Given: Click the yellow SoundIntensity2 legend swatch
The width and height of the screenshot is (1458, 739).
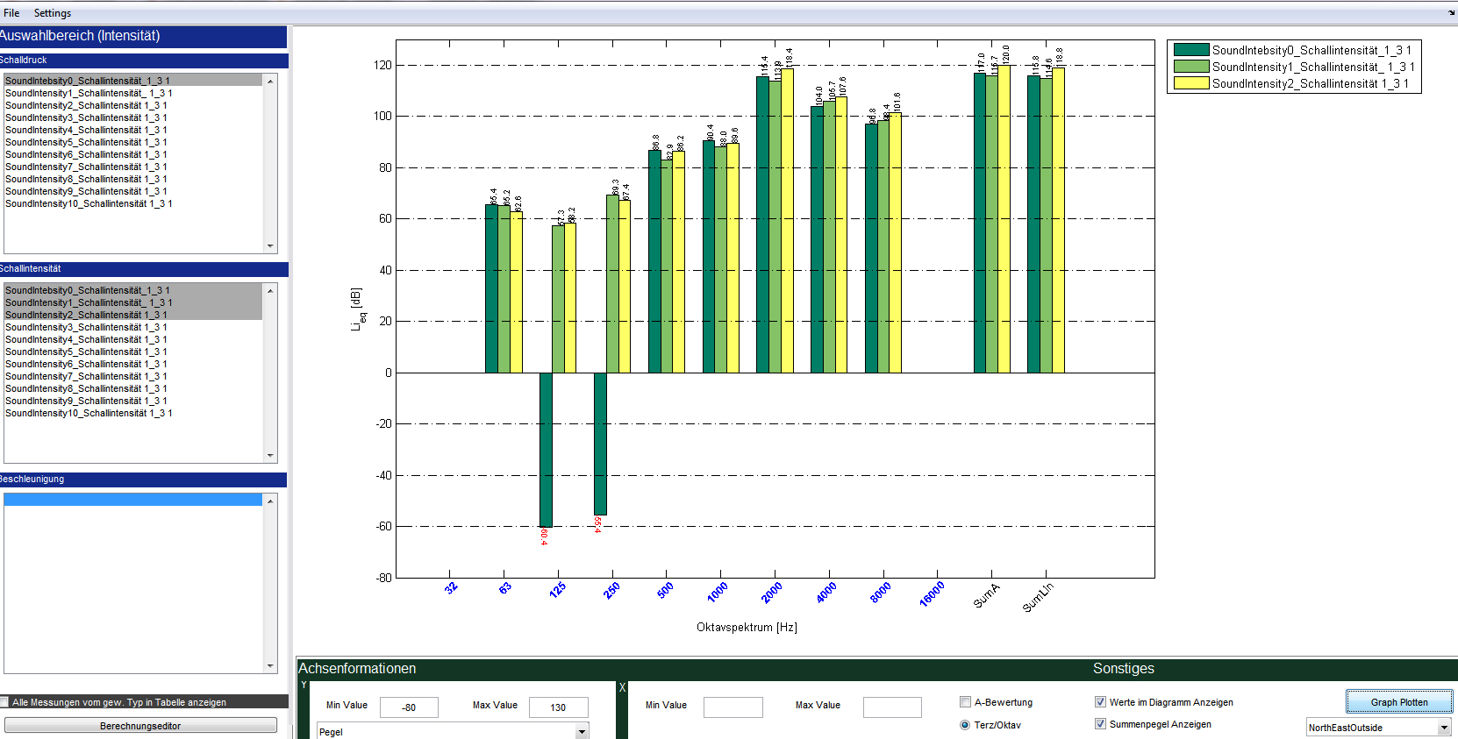Looking at the screenshot, I should (x=1190, y=83).
